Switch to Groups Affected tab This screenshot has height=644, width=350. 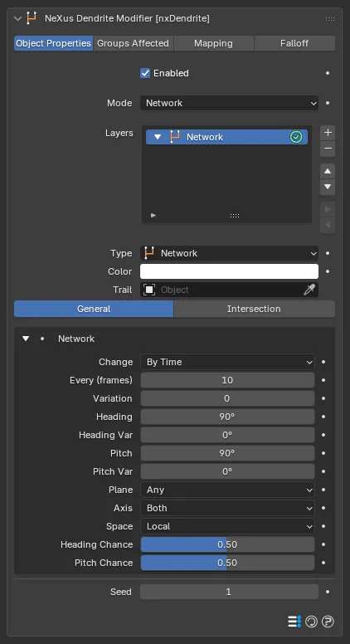point(133,43)
